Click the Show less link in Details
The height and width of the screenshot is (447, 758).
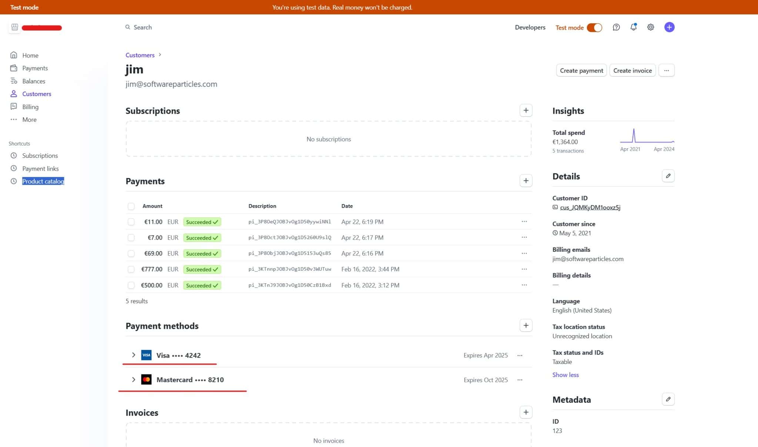565,374
